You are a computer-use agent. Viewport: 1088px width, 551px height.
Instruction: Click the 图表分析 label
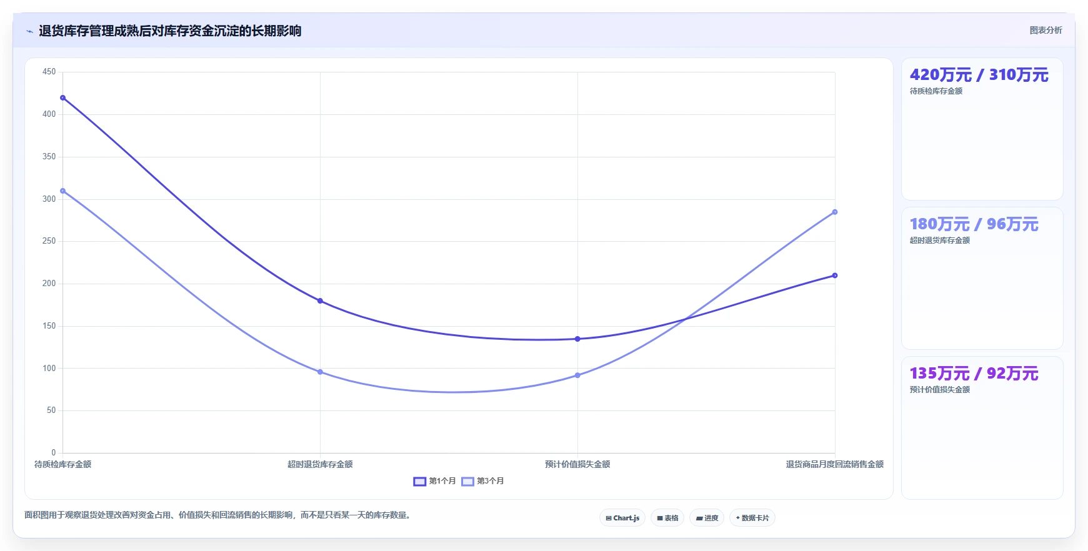pyautogui.click(x=1046, y=30)
